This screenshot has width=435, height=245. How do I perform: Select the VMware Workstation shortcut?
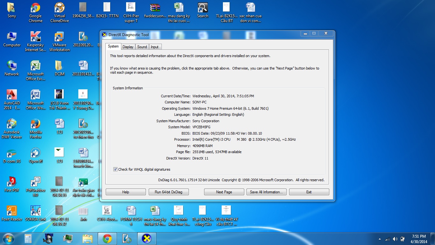60,41
